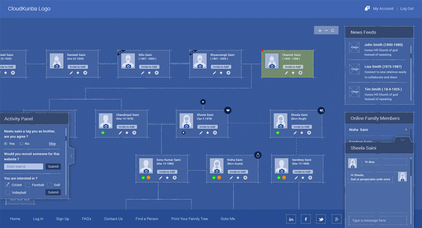Open Print Your Family Tree menu item
The height and width of the screenshot is (228, 422).
tap(189, 219)
